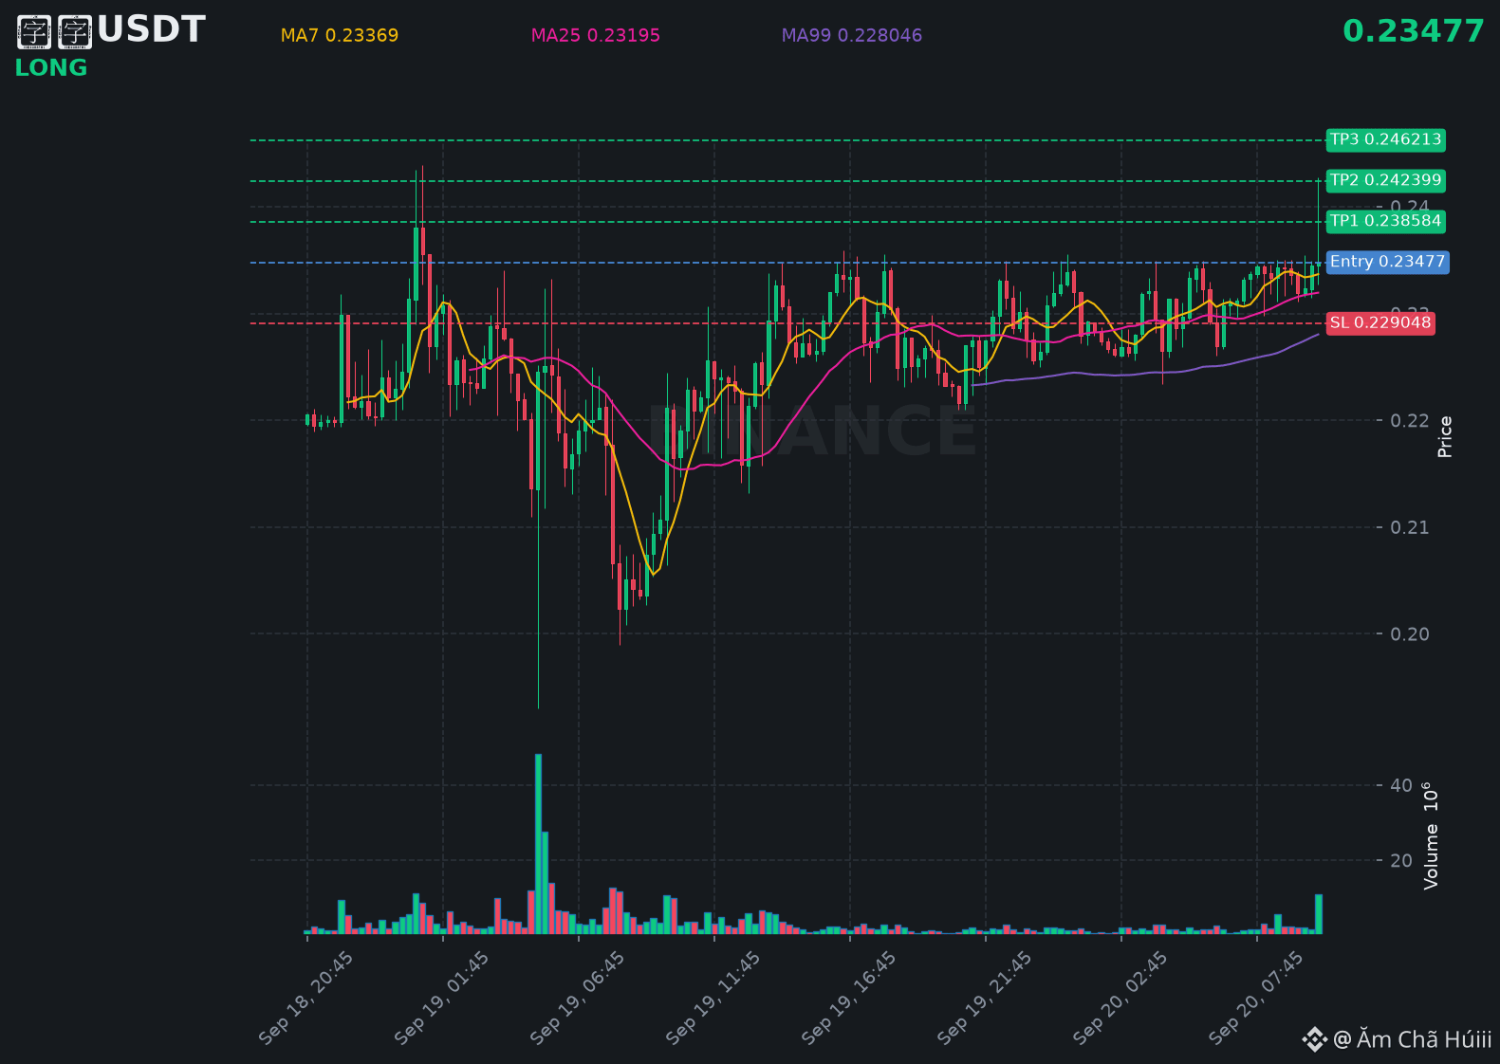Click the Volume axis label

coord(1431,835)
